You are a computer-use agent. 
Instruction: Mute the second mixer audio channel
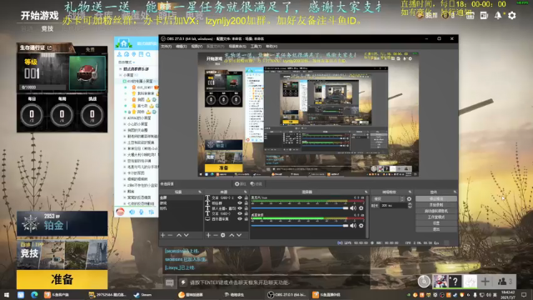(353, 225)
